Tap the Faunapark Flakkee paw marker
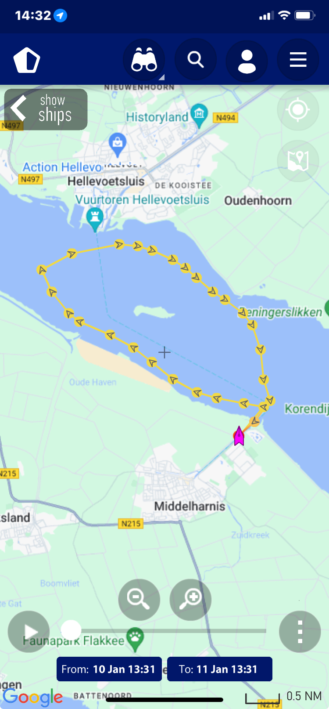The image size is (329, 709). 136,639
